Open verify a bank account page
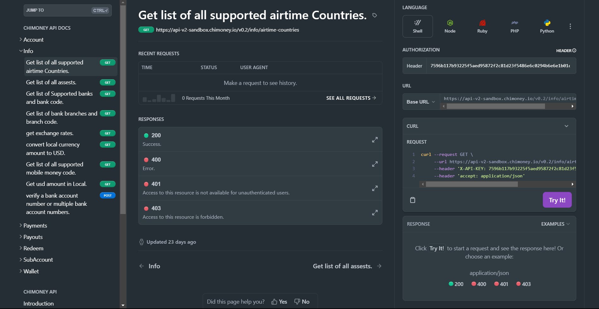 [70, 204]
